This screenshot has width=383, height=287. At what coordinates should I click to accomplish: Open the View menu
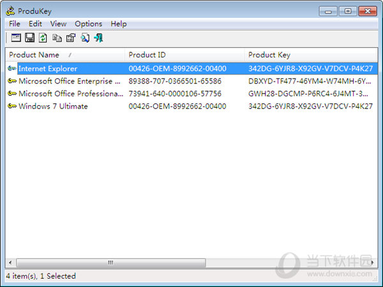click(x=58, y=24)
